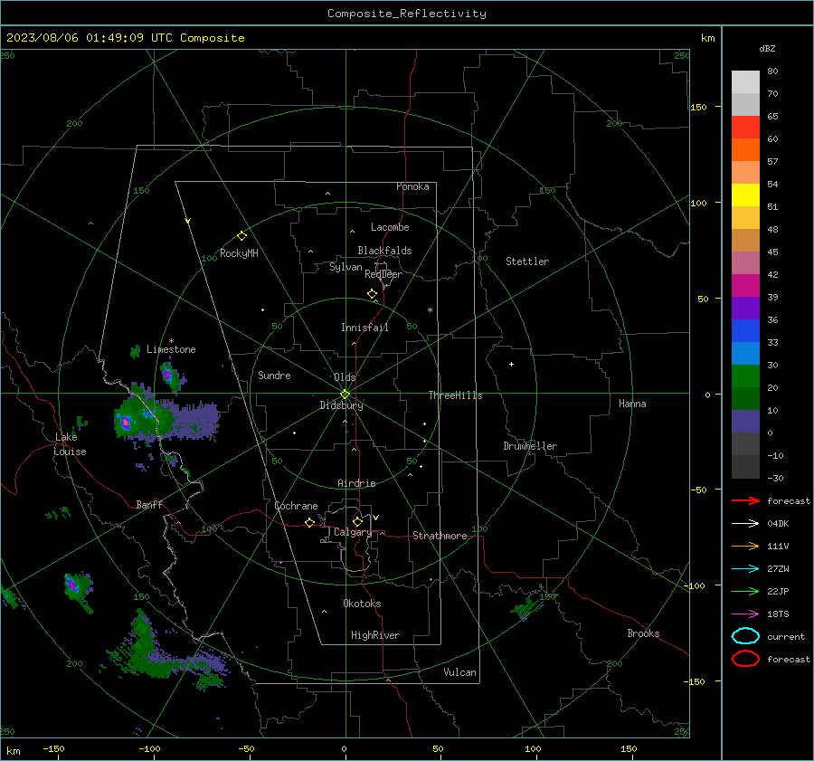Click the yellow diamond marker above RockyMH
The width and height of the screenshot is (814, 761).
point(241,236)
